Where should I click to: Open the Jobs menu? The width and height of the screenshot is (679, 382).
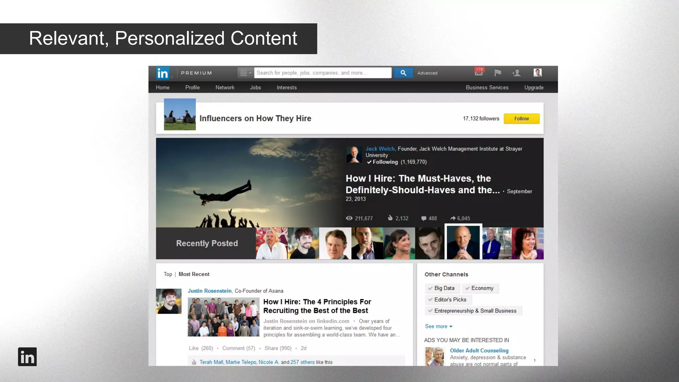tap(255, 88)
